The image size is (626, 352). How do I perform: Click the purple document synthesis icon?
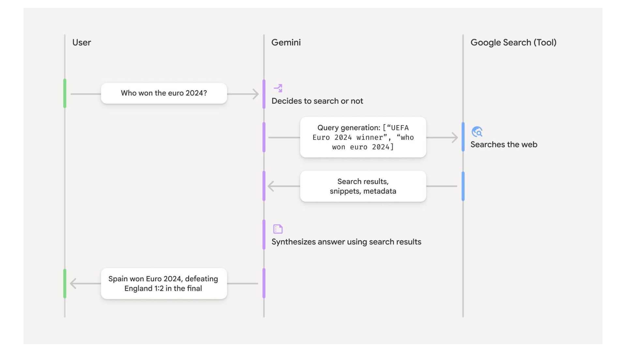click(278, 229)
